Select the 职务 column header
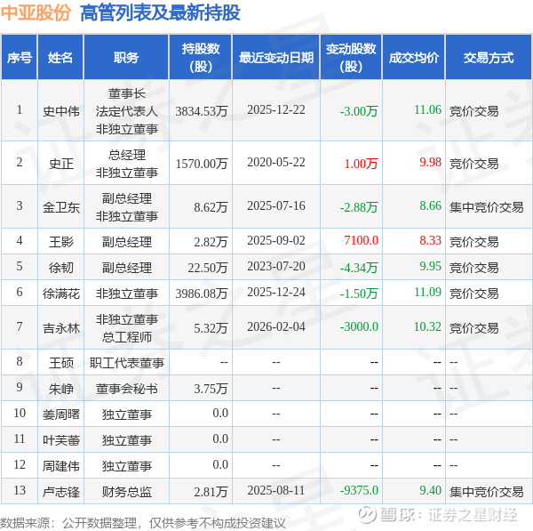This screenshot has height=531, width=533. pyautogui.click(x=126, y=57)
